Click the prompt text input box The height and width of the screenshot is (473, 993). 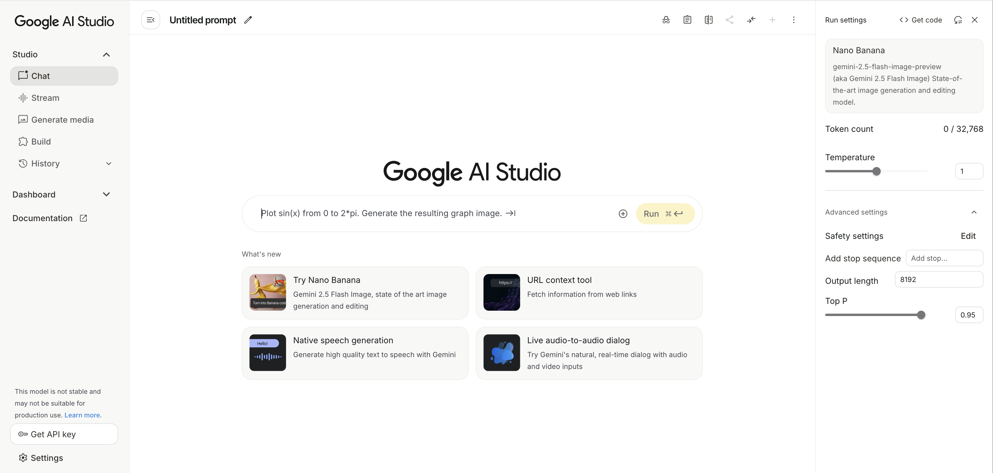click(x=436, y=213)
